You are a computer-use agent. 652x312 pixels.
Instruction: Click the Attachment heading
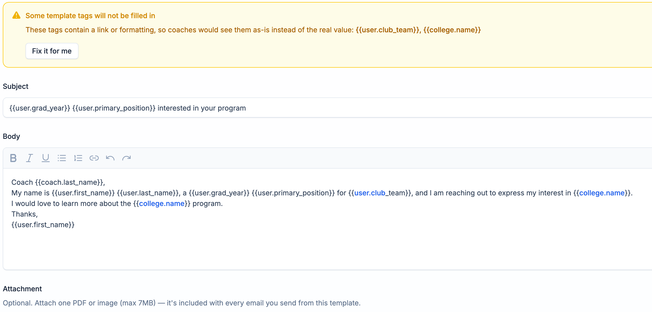point(22,289)
